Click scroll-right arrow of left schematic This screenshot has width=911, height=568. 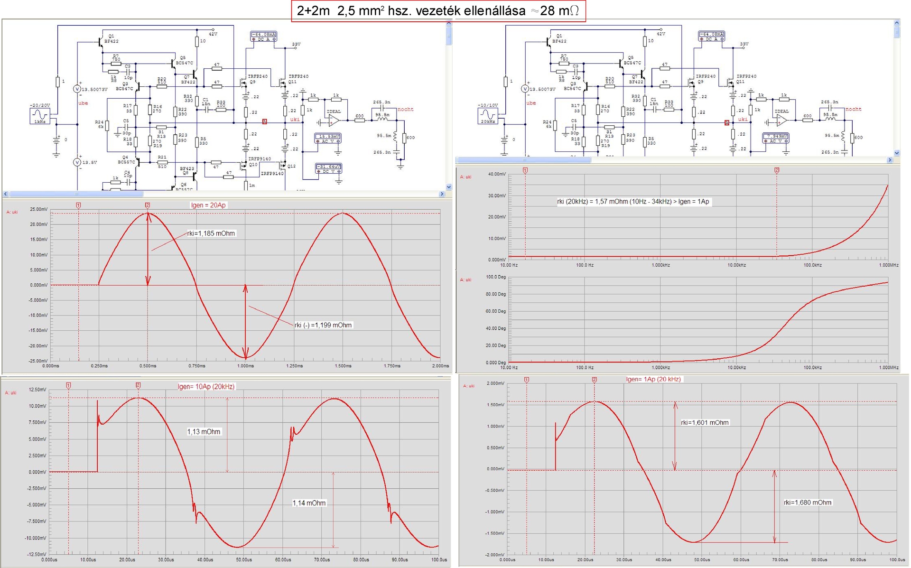pyautogui.click(x=442, y=194)
